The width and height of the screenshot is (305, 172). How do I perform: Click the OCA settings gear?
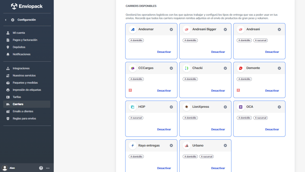pyautogui.click(x=279, y=107)
